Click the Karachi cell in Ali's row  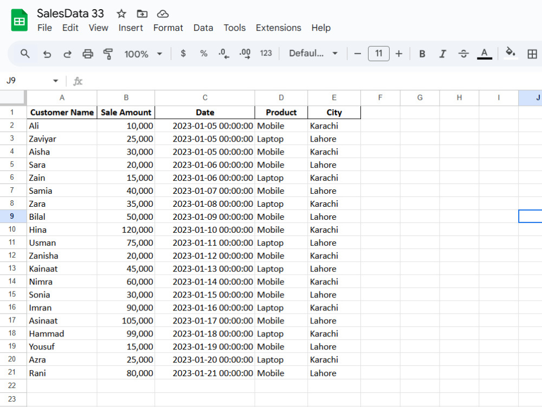tap(334, 126)
